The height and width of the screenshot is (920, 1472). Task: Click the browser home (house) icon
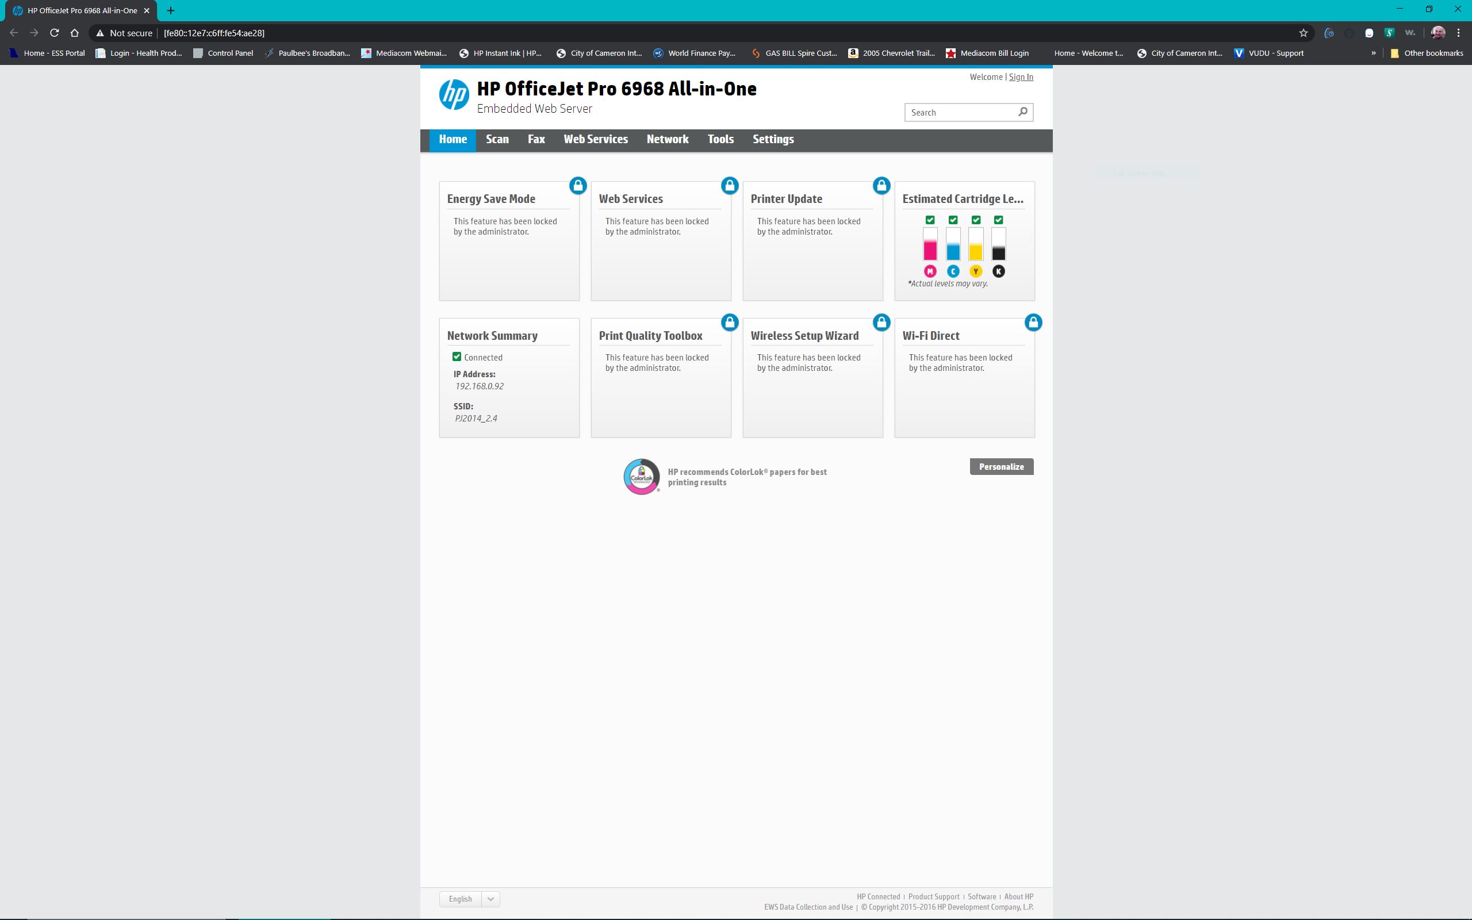74,33
